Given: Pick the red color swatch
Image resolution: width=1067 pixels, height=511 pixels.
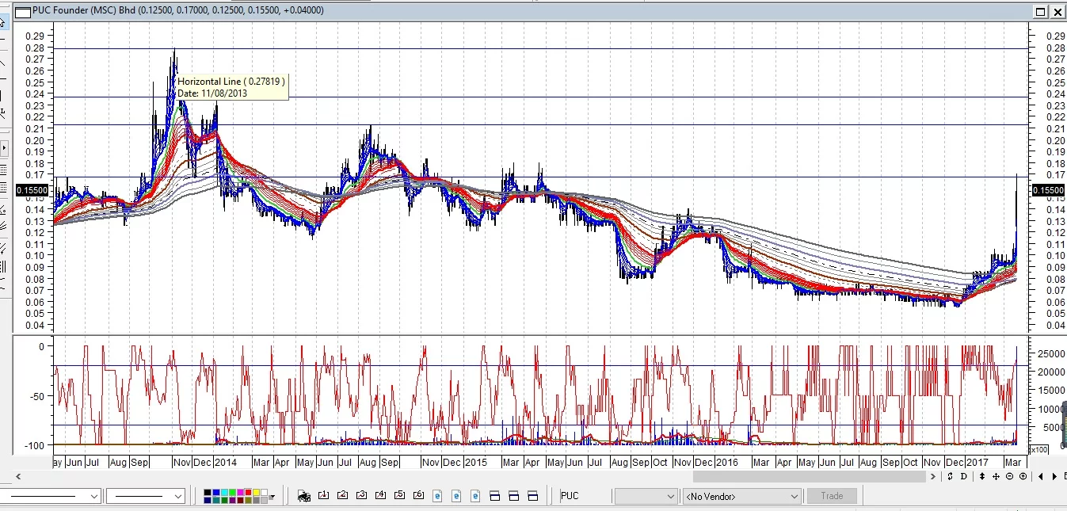Looking at the screenshot, I should pos(249,493).
